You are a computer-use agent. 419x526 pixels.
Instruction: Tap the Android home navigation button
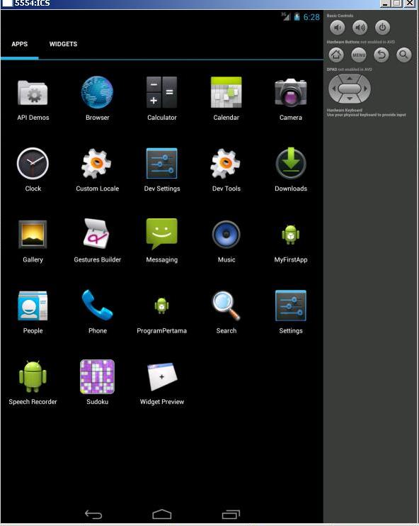pos(162,513)
